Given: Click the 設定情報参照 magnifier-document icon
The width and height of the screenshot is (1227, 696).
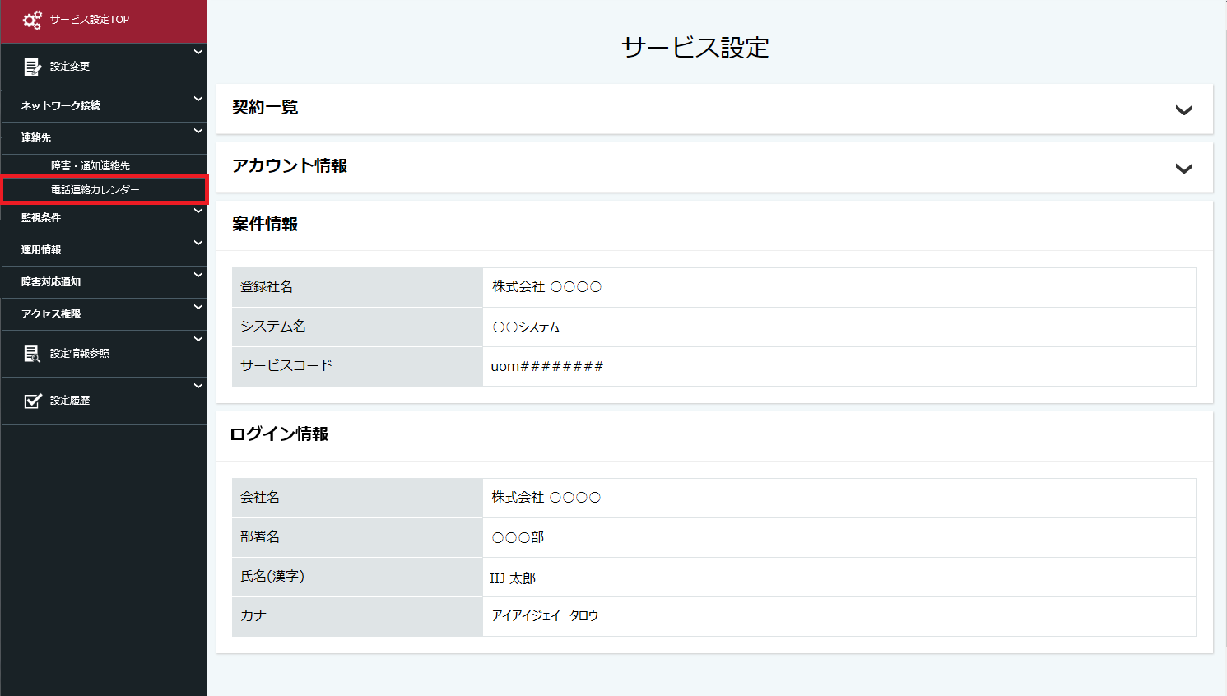Looking at the screenshot, I should click(x=32, y=354).
